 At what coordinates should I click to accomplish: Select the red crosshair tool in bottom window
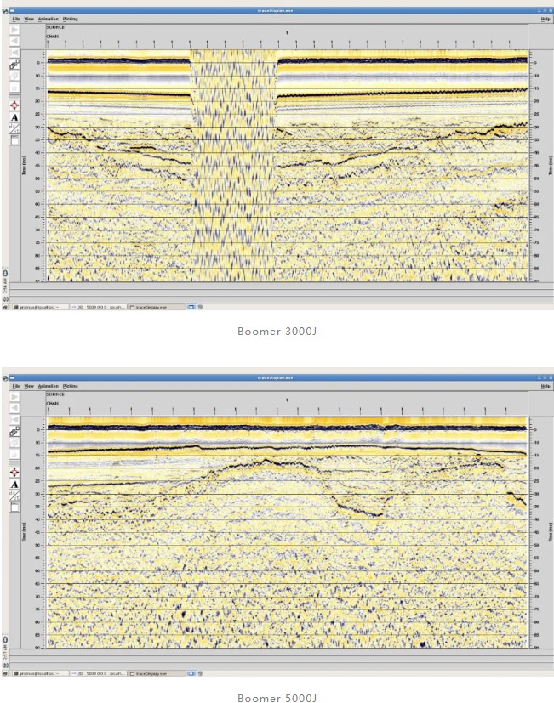(14, 473)
